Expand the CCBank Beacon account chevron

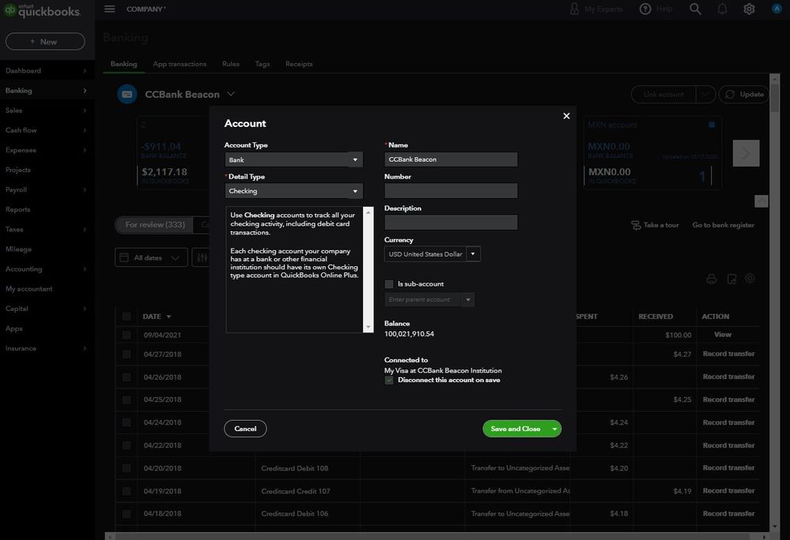231,94
